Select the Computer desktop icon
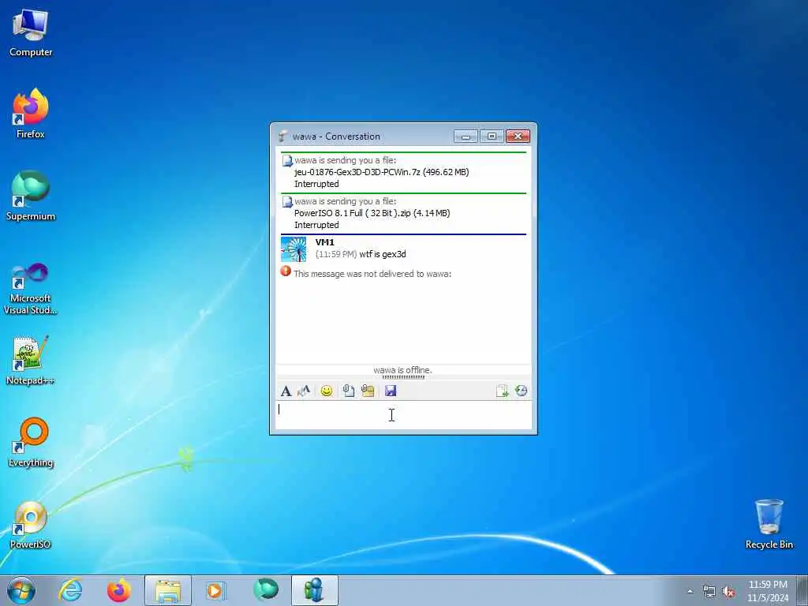Viewport: 808px width, 606px height. [31, 33]
